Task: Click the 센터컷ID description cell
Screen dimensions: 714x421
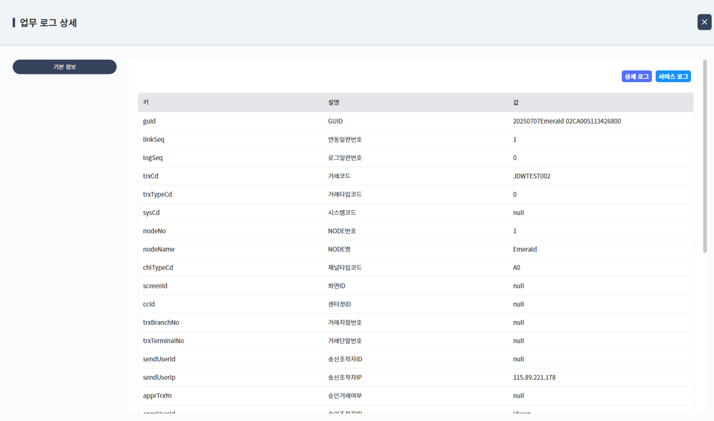Action: [339, 305]
